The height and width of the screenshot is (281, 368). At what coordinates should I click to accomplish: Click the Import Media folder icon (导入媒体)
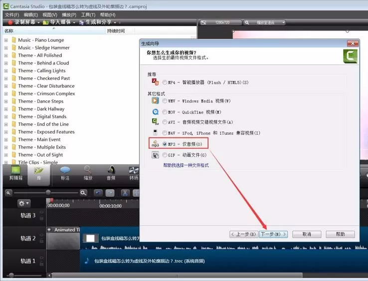click(x=45, y=22)
